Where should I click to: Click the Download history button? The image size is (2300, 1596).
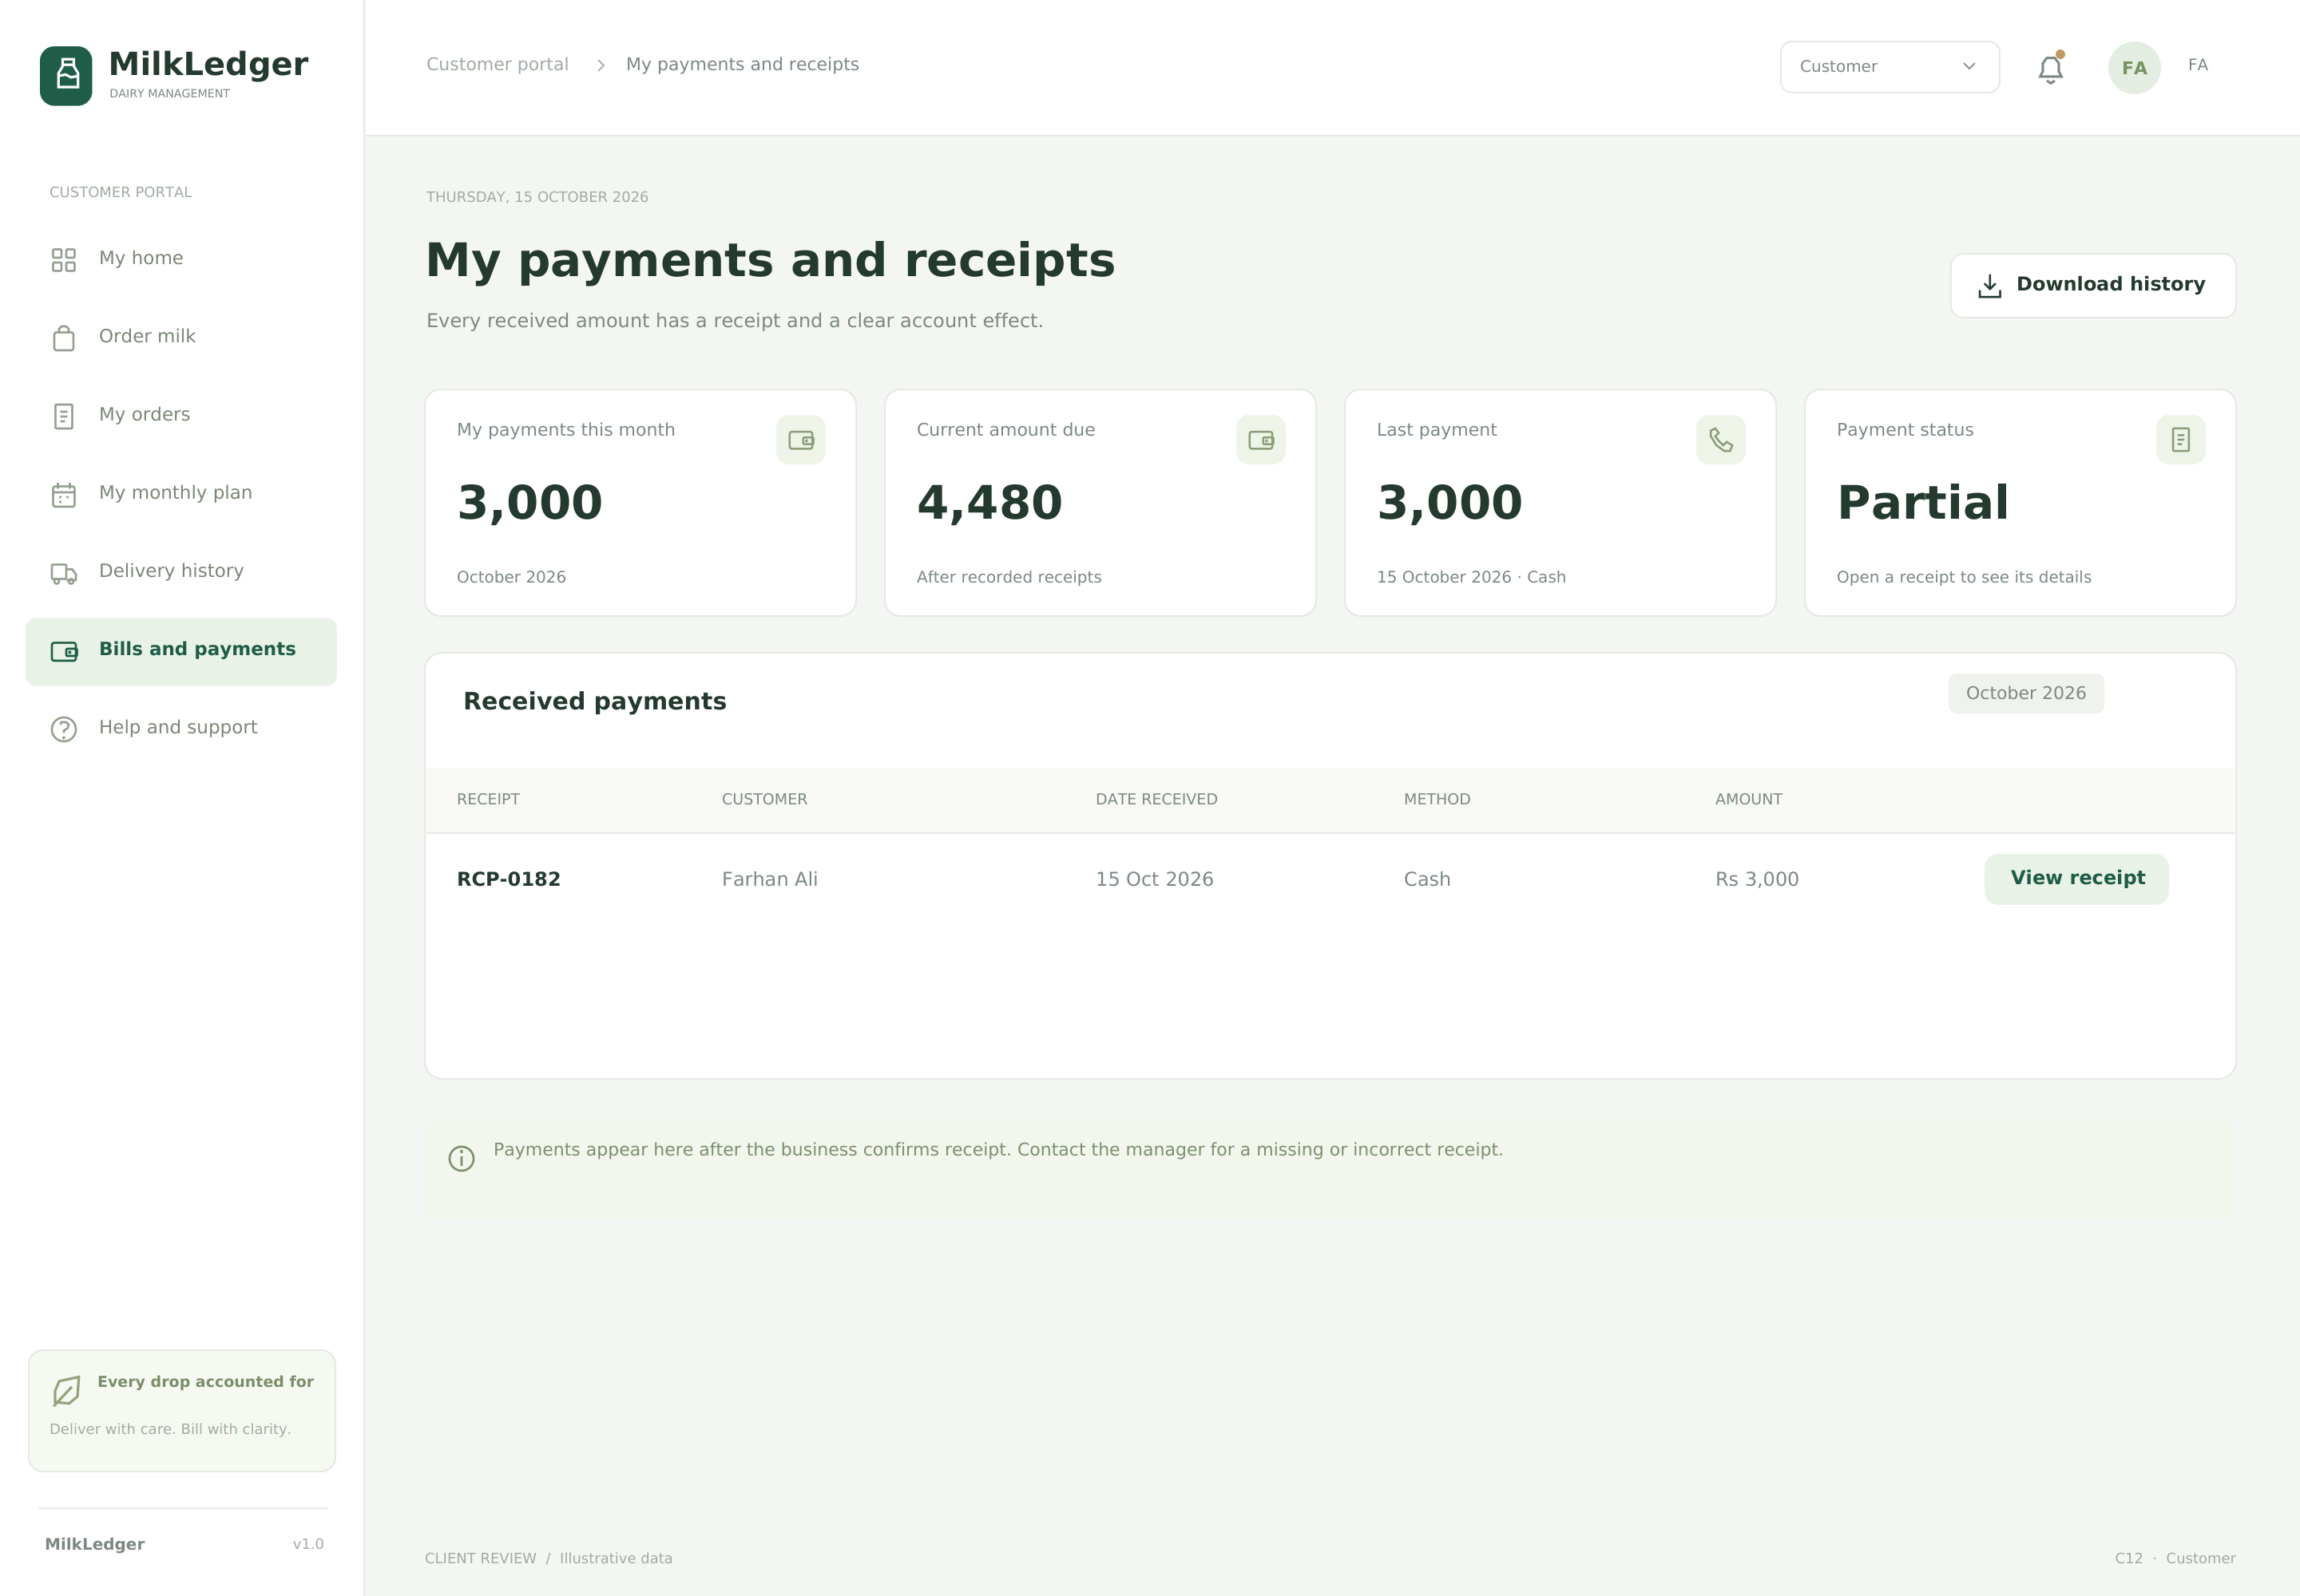point(2093,285)
